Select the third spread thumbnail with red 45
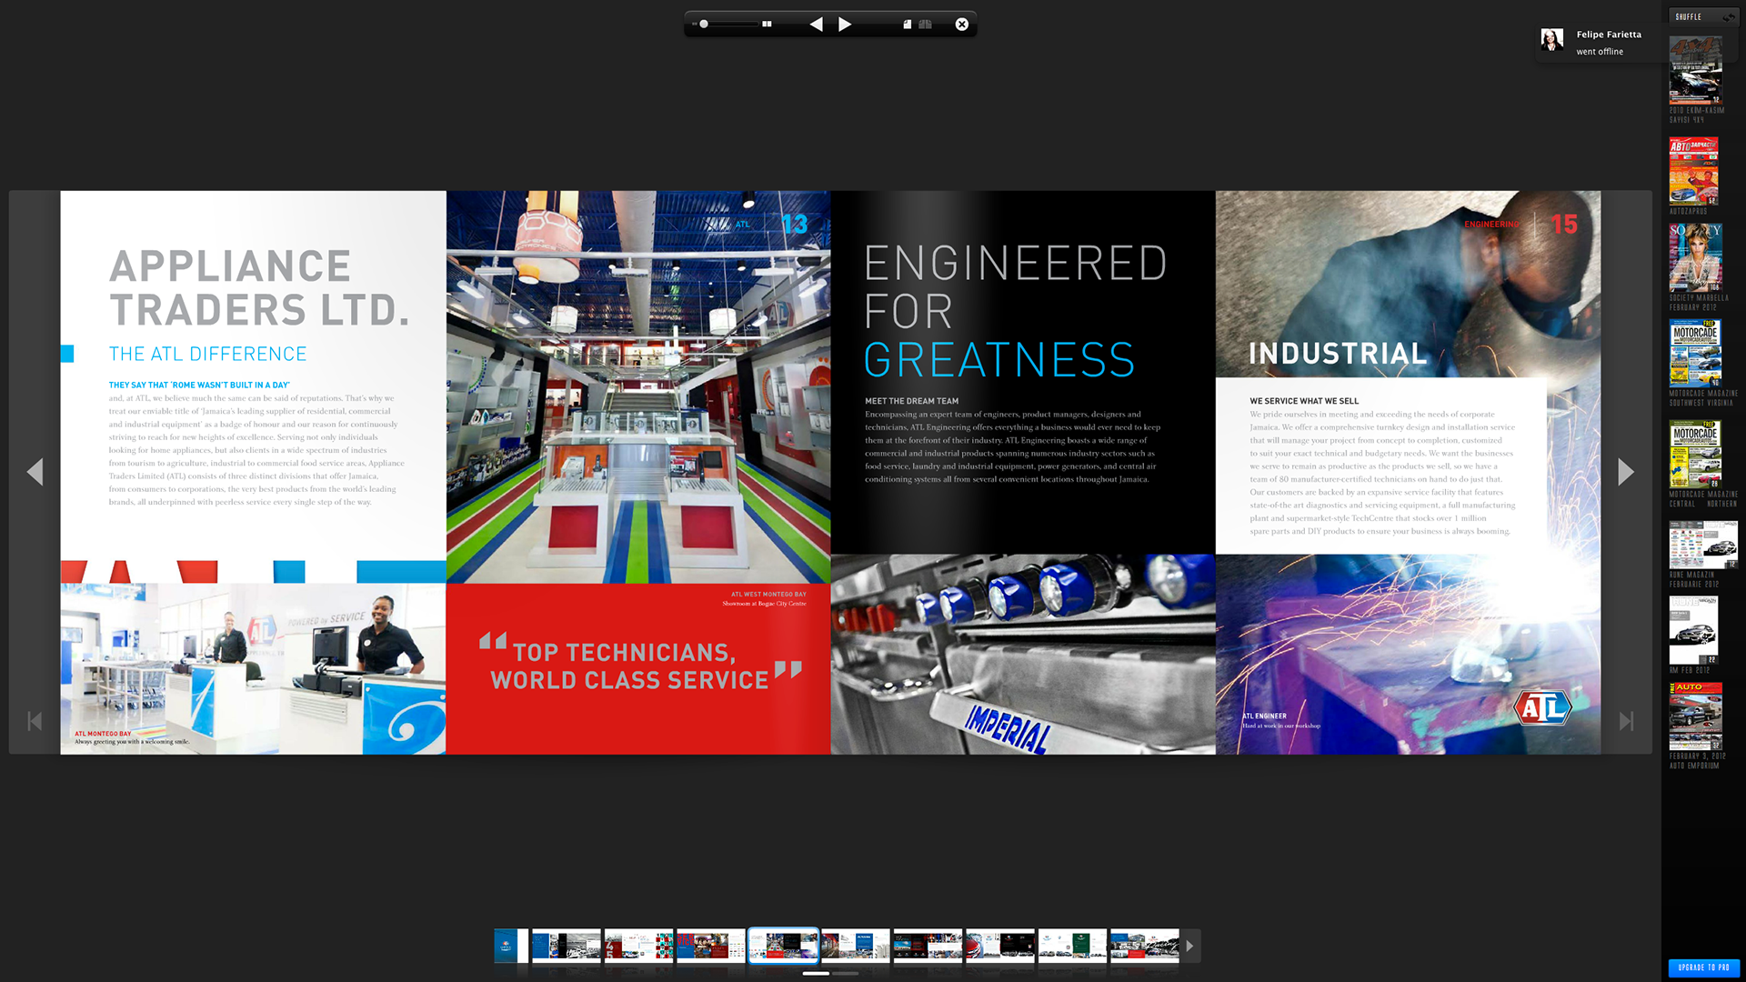The width and height of the screenshot is (1746, 982). point(639,946)
